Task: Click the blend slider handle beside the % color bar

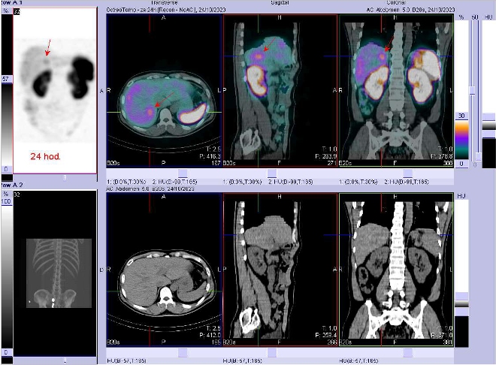Action: pos(472,91)
